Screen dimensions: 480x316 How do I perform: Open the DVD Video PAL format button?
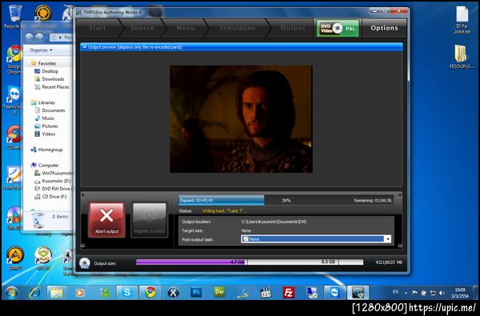click(x=338, y=28)
